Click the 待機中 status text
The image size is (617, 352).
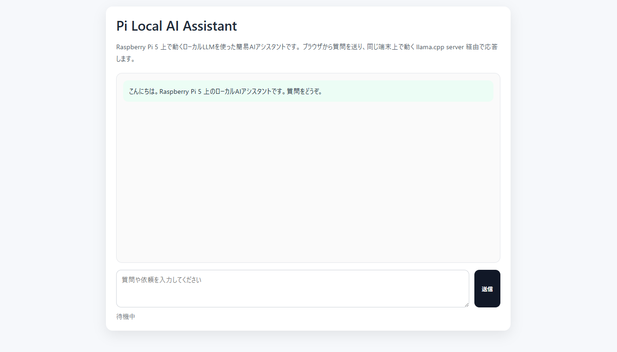[126, 317]
